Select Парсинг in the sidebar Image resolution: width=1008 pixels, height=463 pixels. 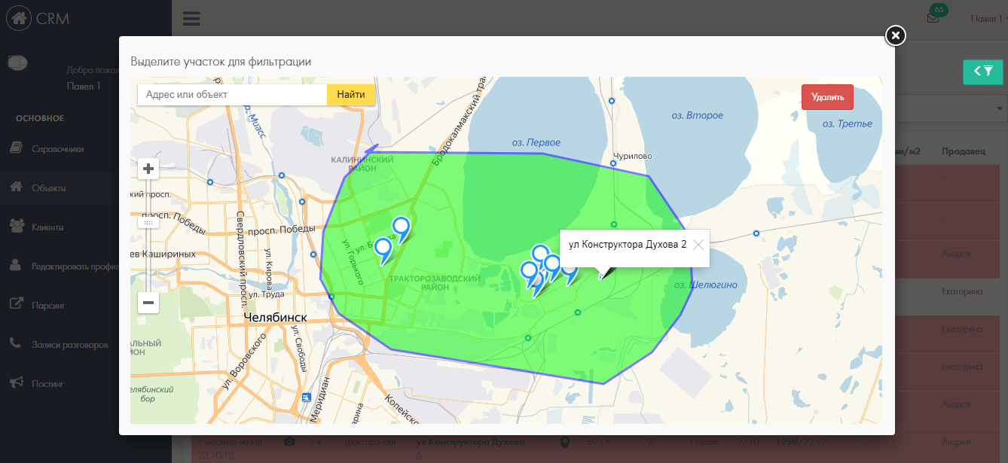48,306
